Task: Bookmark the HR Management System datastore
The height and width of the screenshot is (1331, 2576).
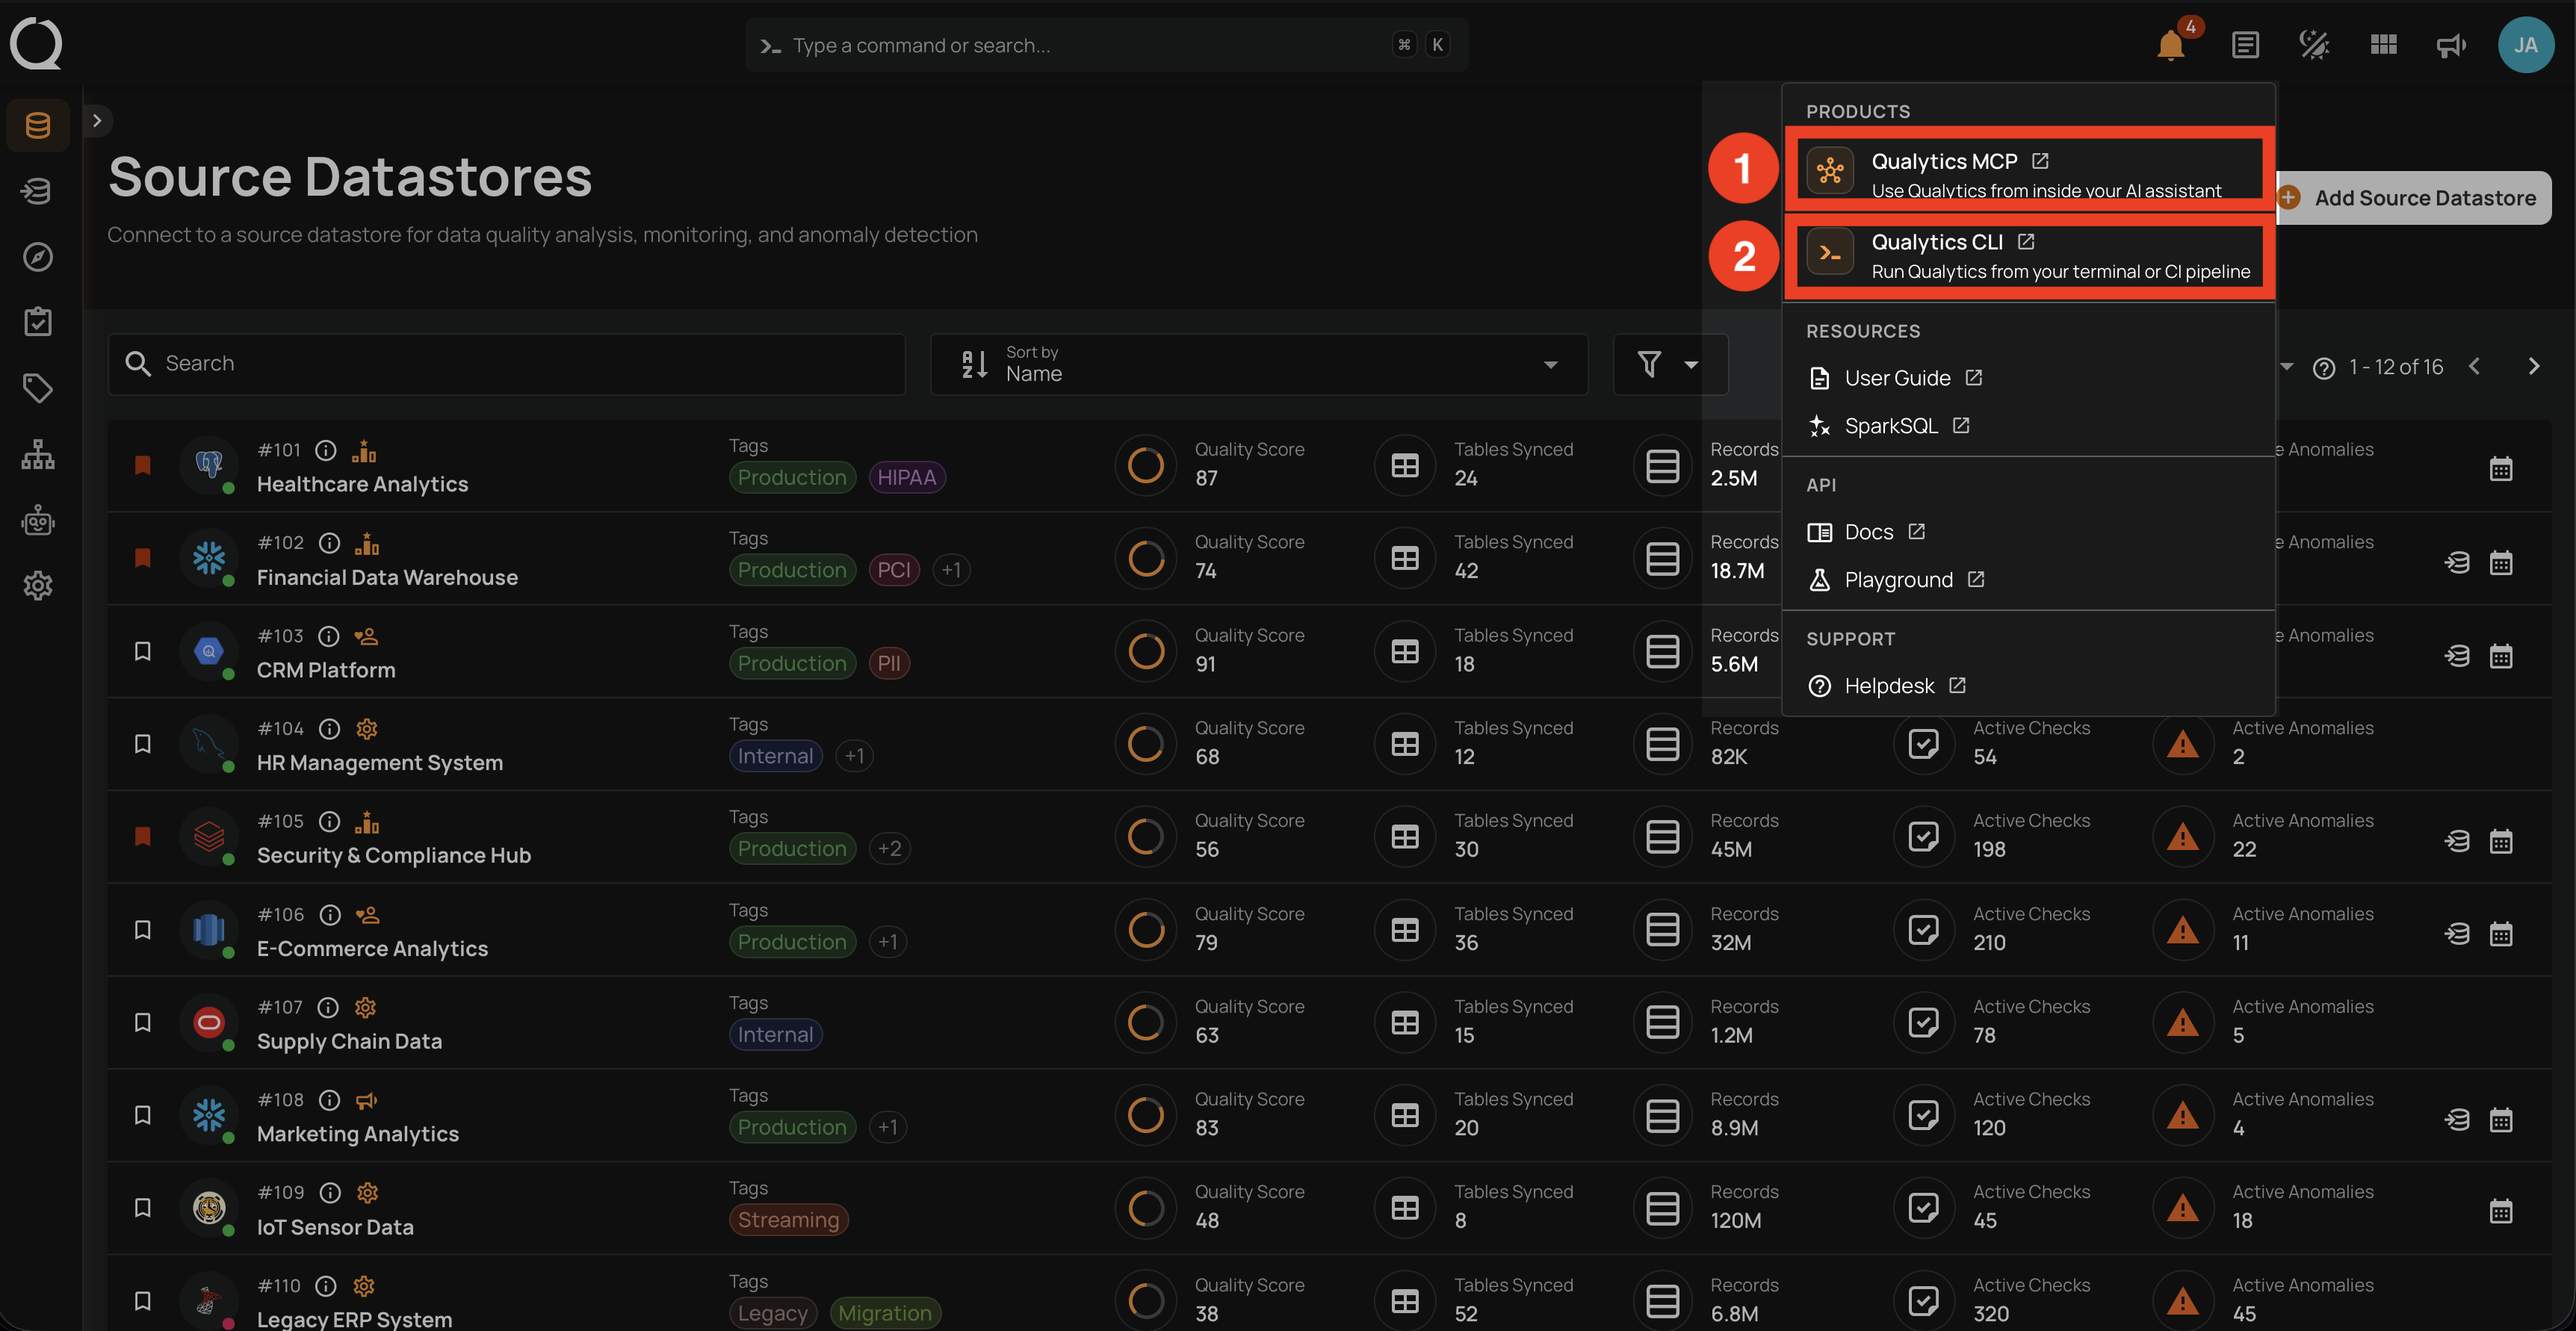Action: click(x=143, y=744)
